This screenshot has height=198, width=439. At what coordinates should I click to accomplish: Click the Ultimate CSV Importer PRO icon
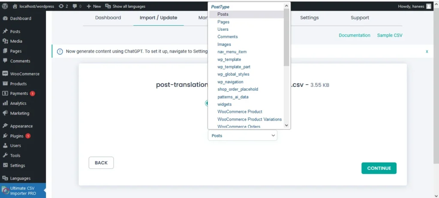(x=6, y=190)
